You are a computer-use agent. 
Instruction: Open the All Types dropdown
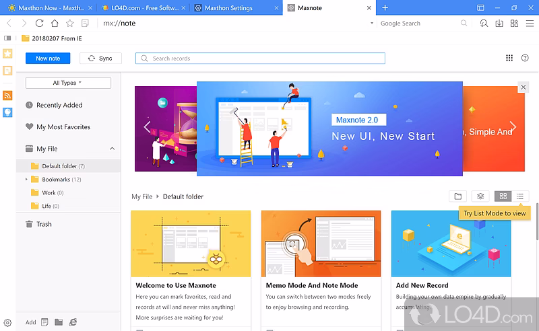click(68, 83)
